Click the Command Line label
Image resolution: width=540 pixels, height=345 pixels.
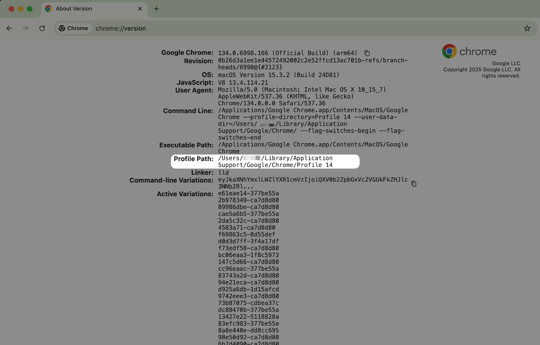pyautogui.click(x=188, y=111)
